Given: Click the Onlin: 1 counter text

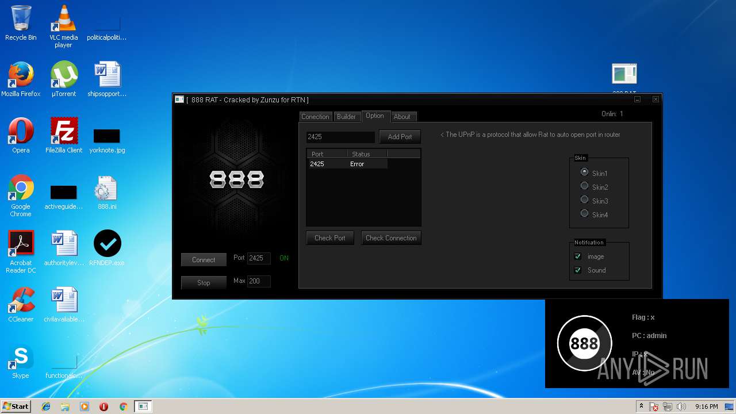Looking at the screenshot, I should click(x=612, y=114).
